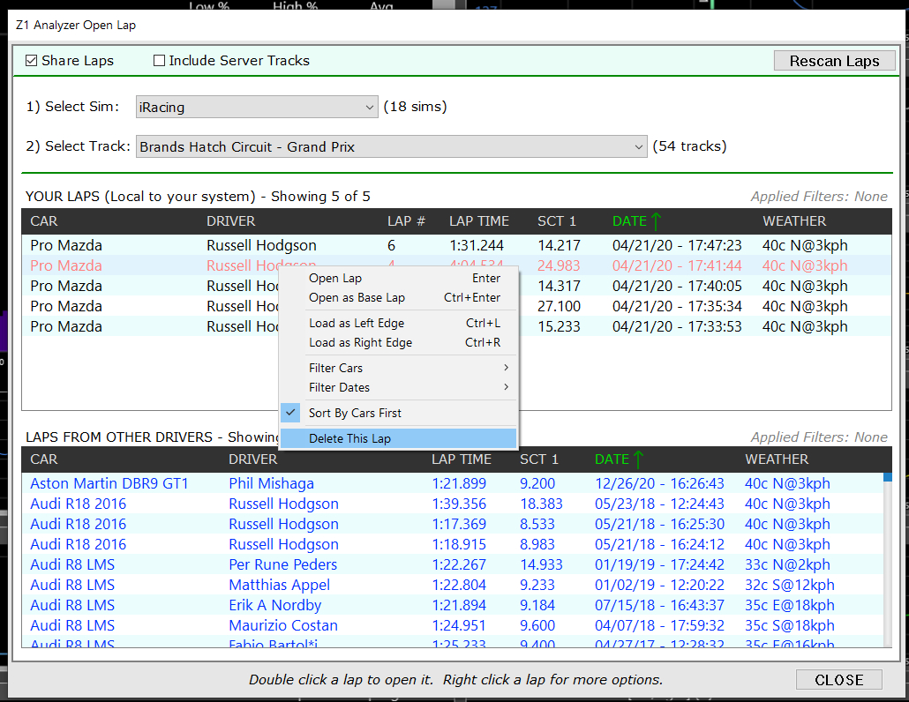Image resolution: width=909 pixels, height=702 pixels.
Task: Select the Pro Mazda lap with sector 27.100
Action: tap(456, 306)
